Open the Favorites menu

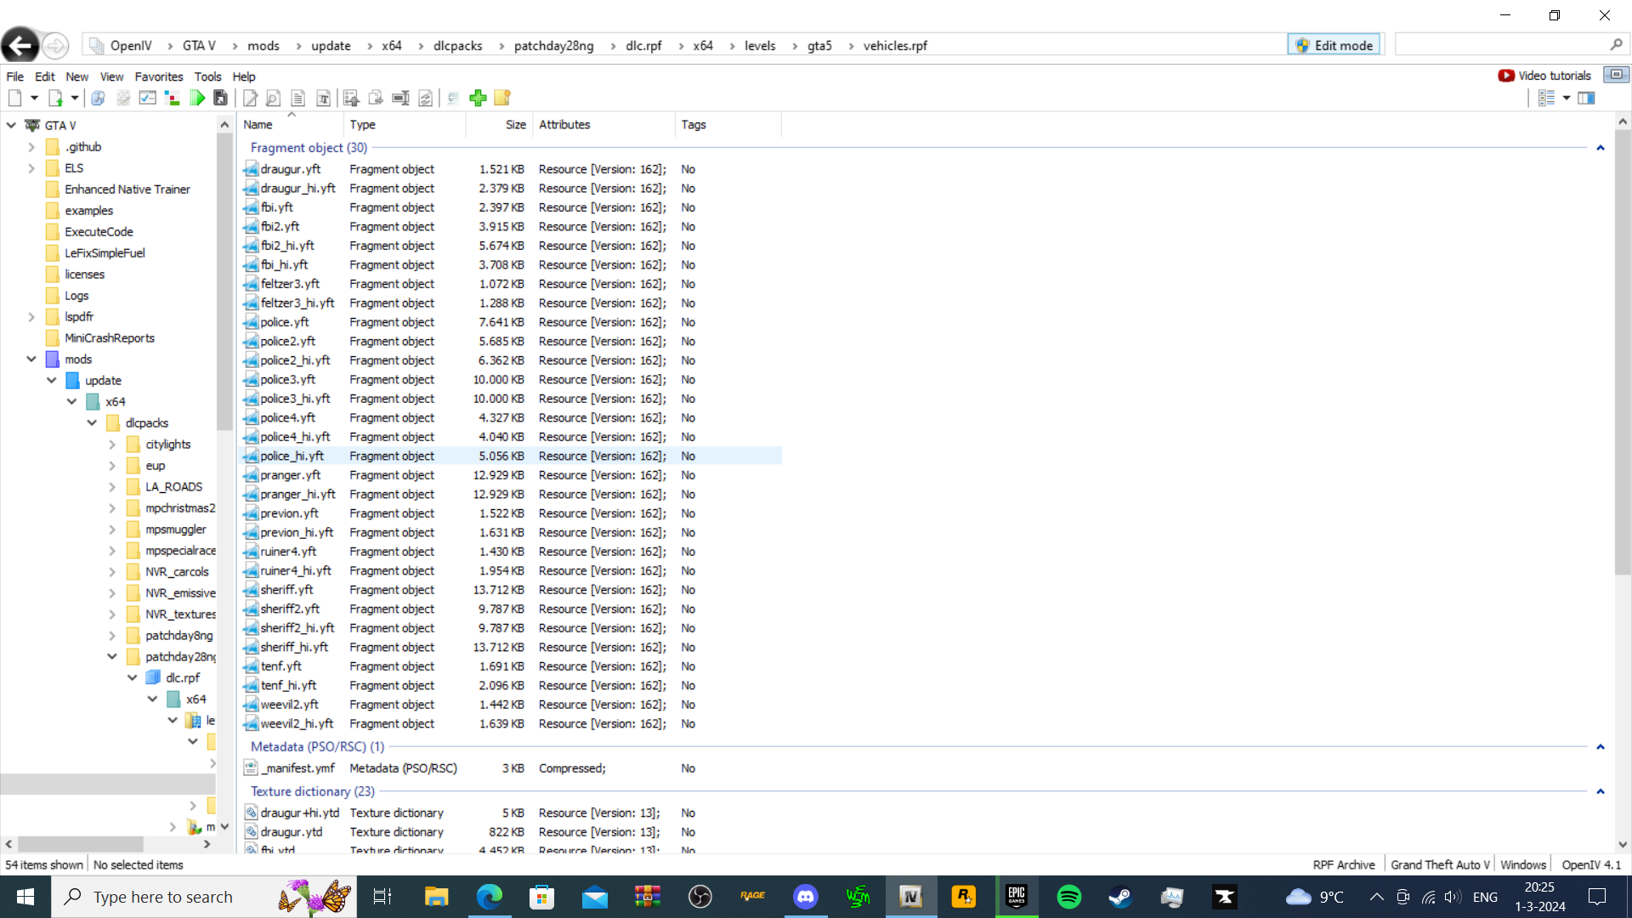click(x=158, y=76)
